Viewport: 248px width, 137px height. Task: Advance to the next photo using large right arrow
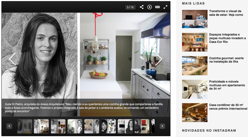tap(159, 59)
